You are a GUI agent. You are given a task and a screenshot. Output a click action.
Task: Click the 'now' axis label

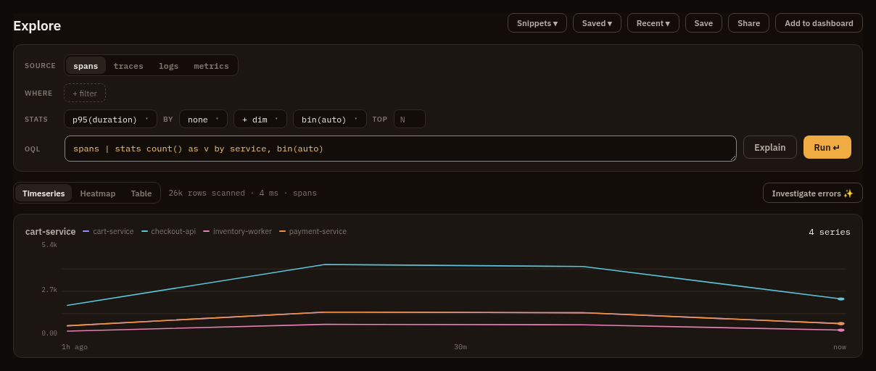pos(840,347)
